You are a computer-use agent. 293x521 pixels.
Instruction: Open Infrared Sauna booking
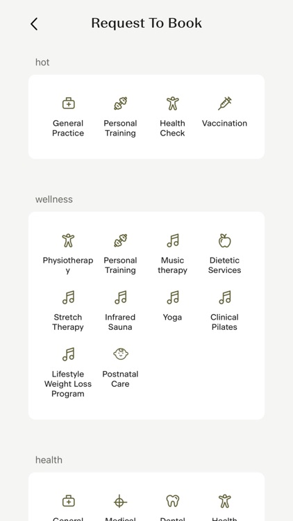point(120,311)
